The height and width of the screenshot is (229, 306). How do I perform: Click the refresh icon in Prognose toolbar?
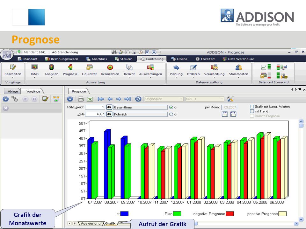coord(138,99)
